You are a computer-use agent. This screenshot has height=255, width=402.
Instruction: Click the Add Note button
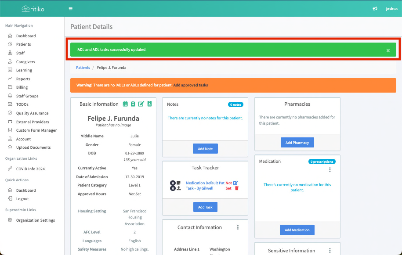[205, 149]
